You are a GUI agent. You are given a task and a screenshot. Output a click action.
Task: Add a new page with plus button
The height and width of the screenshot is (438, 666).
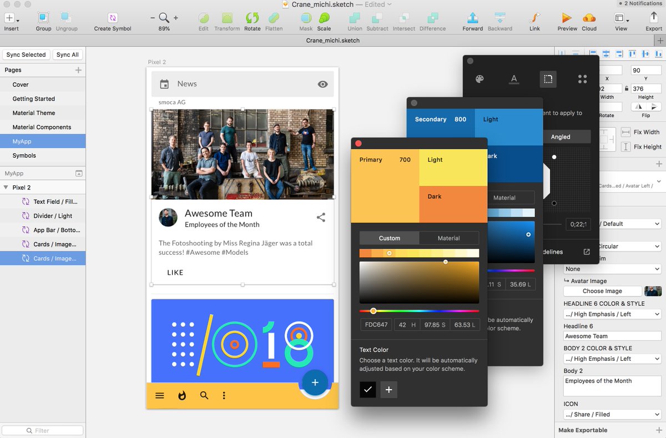click(x=78, y=70)
